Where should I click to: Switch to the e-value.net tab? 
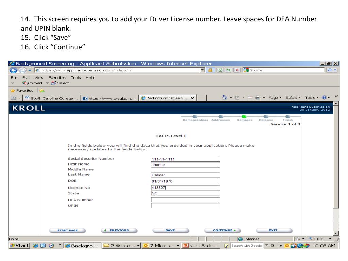click(x=109, y=98)
